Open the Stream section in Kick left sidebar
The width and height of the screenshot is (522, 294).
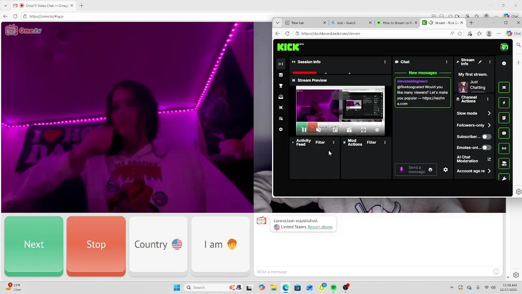[x=281, y=64]
